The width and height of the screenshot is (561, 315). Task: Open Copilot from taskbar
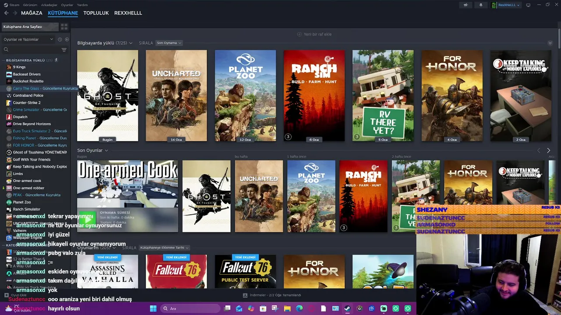(x=251, y=308)
